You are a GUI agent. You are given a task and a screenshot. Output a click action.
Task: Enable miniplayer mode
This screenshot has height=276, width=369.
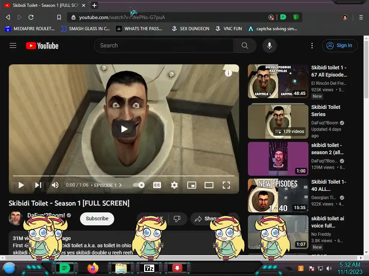[192, 185]
